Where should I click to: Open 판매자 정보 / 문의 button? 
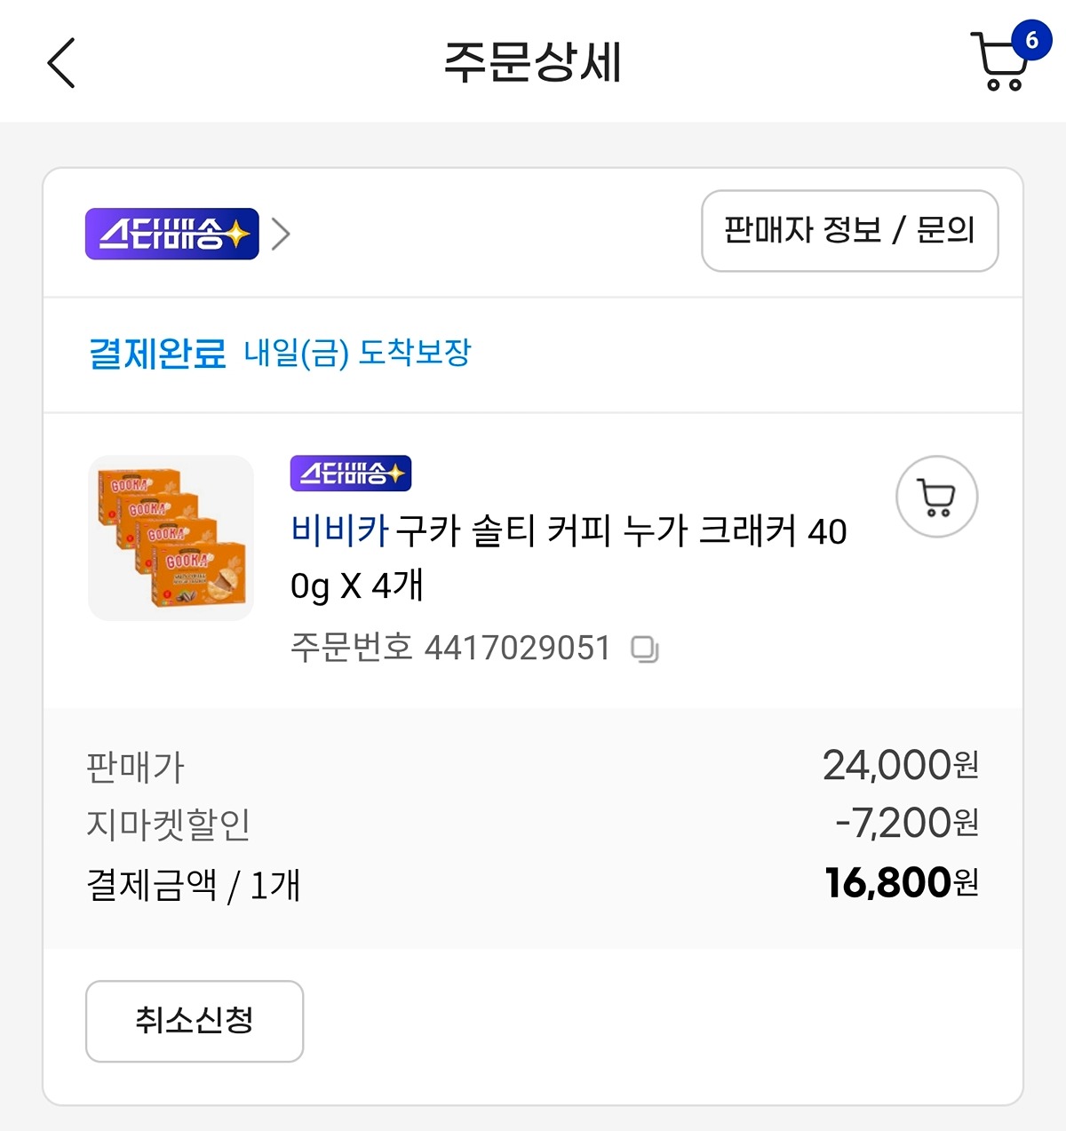849,231
